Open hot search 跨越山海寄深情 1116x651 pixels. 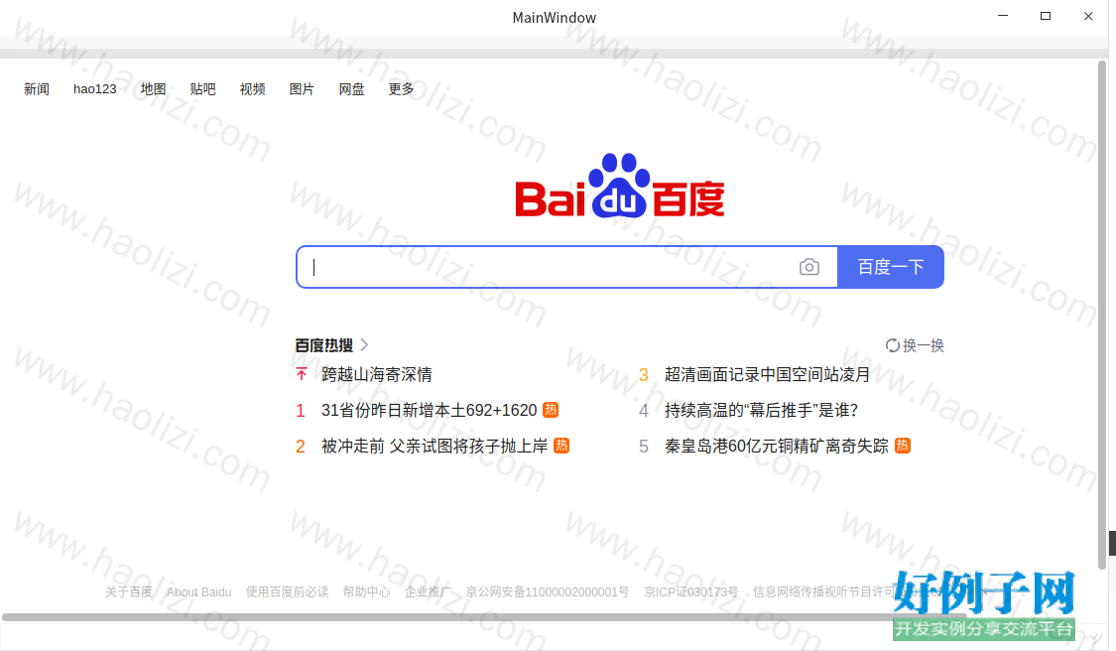click(377, 375)
